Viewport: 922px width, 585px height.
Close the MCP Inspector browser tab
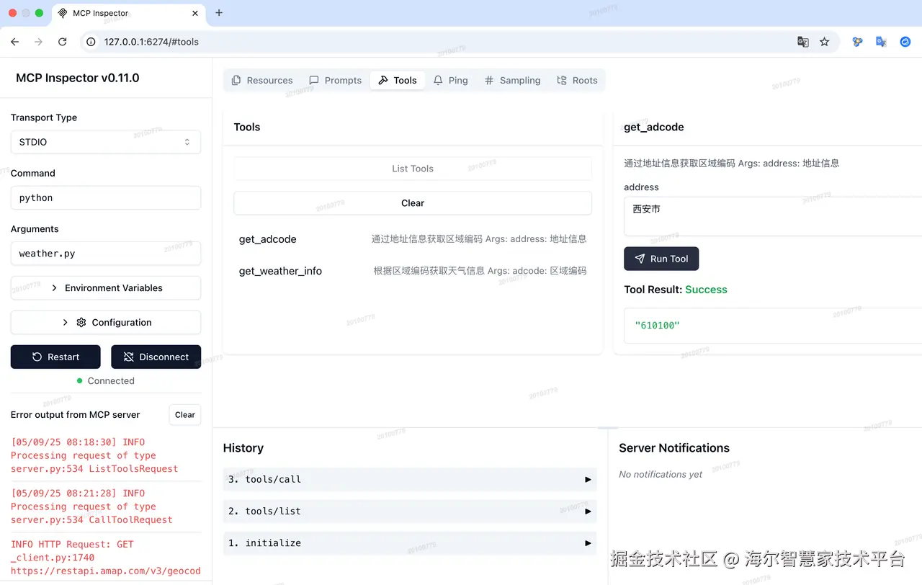pos(195,13)
